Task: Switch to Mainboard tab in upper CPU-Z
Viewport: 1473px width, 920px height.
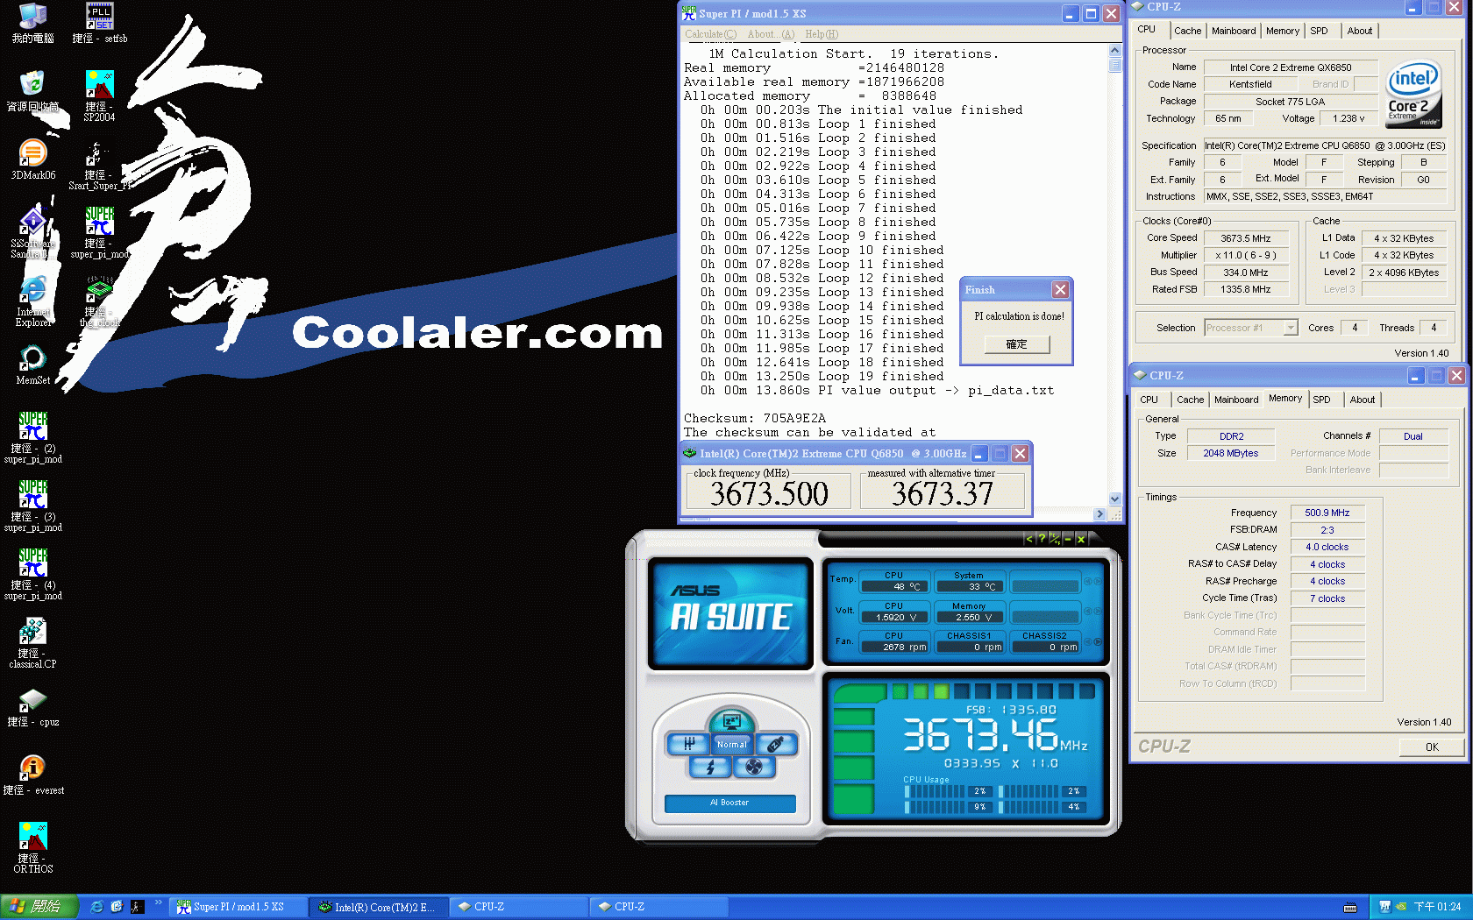Action: pos(1234,31)
